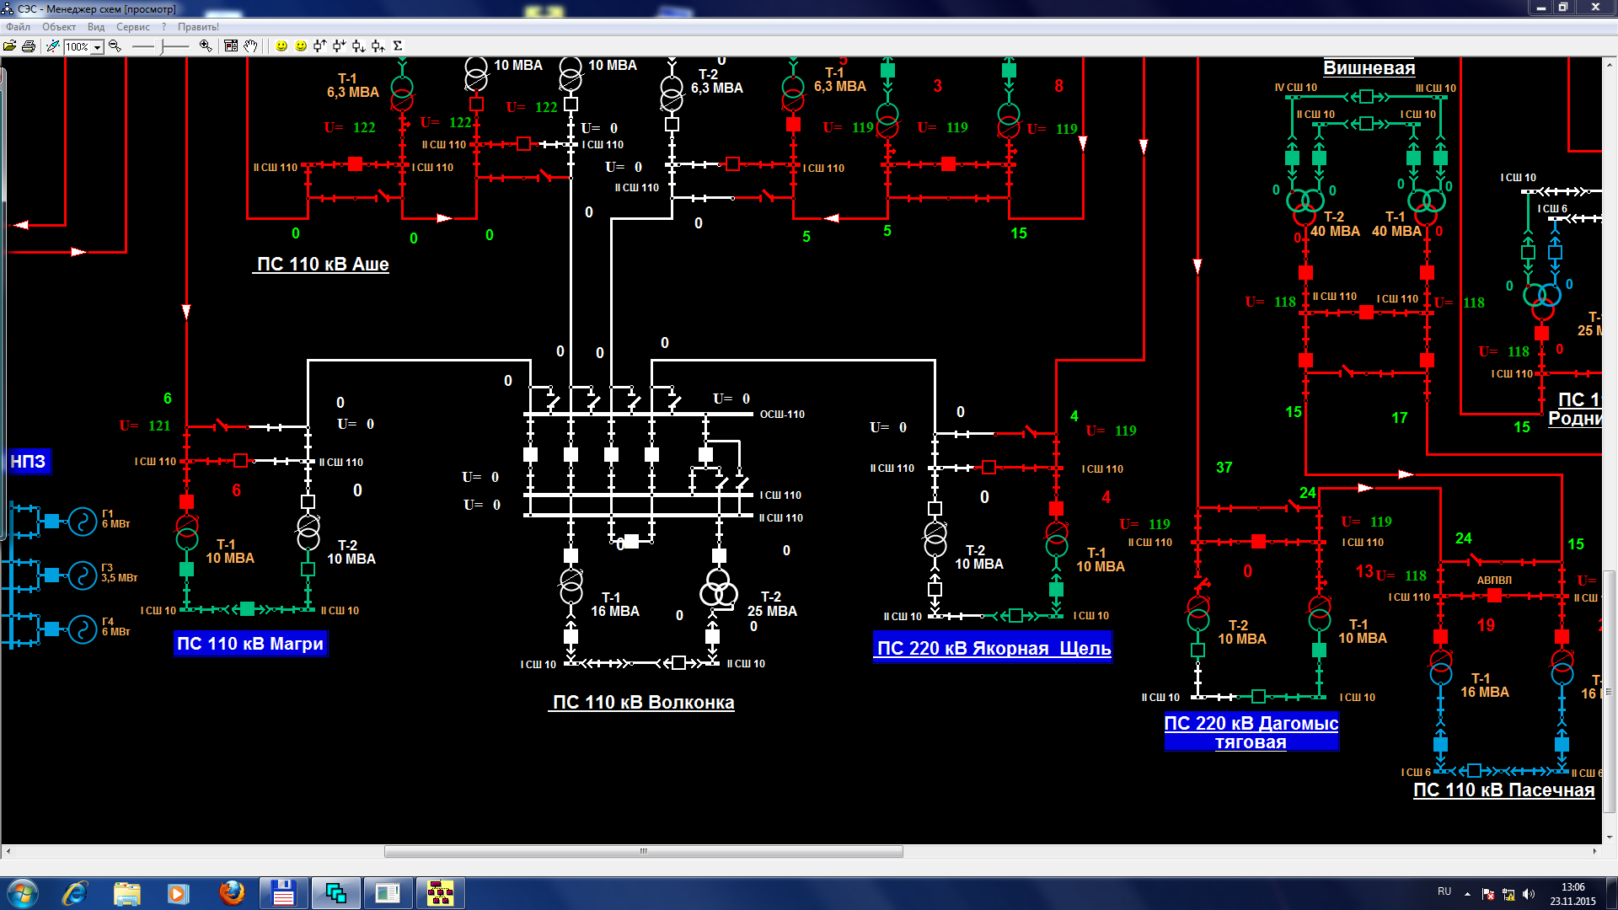Click the schematic panel icon before hand tool
The width and height of the screenshot is (1618, 910).
pyautogui.click(x=231, y=46)
